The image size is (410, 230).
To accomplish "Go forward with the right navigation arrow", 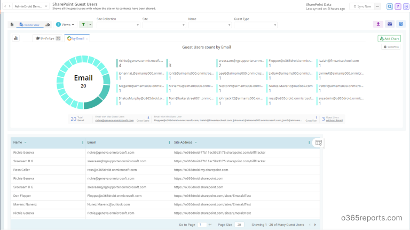I will 10,6.
